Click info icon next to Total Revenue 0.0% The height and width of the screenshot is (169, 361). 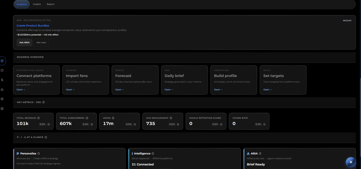(49, 124)
